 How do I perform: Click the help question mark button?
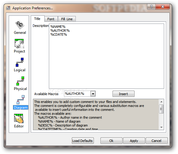click(151, 7)
